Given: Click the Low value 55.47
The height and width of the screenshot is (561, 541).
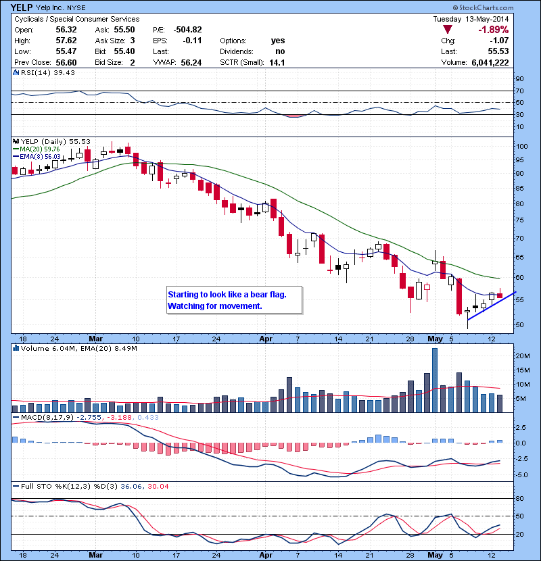Looking at the screenshot, I should 66,51.
